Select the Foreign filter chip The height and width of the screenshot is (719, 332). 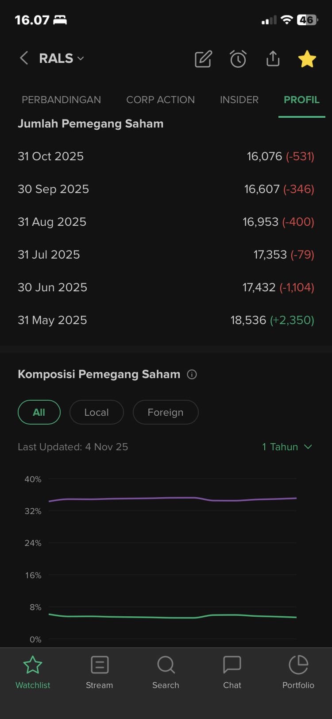(166, 412)
